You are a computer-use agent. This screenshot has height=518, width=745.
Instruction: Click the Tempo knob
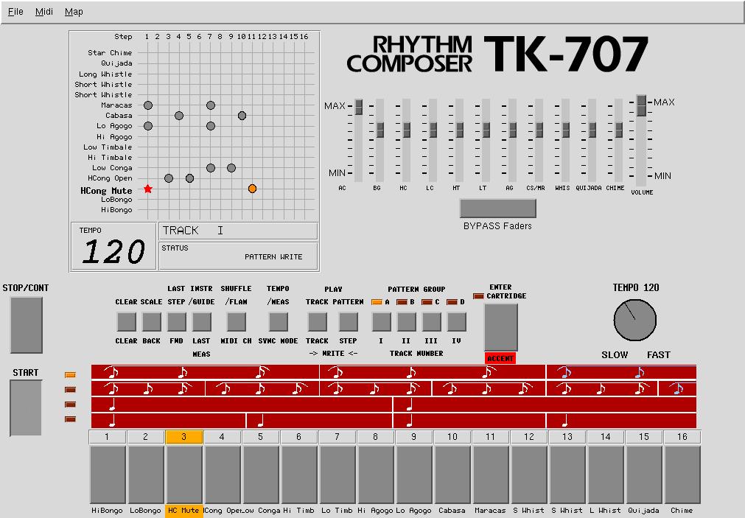click(634, 321)
